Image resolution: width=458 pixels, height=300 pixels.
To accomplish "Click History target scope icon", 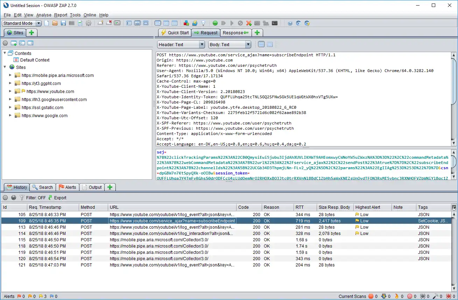I will (x=5, y=198).
